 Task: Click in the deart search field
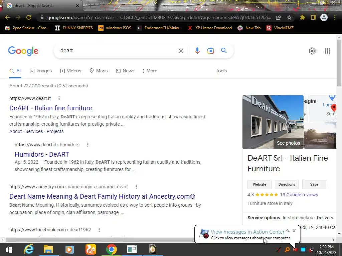tap(118, 51)
